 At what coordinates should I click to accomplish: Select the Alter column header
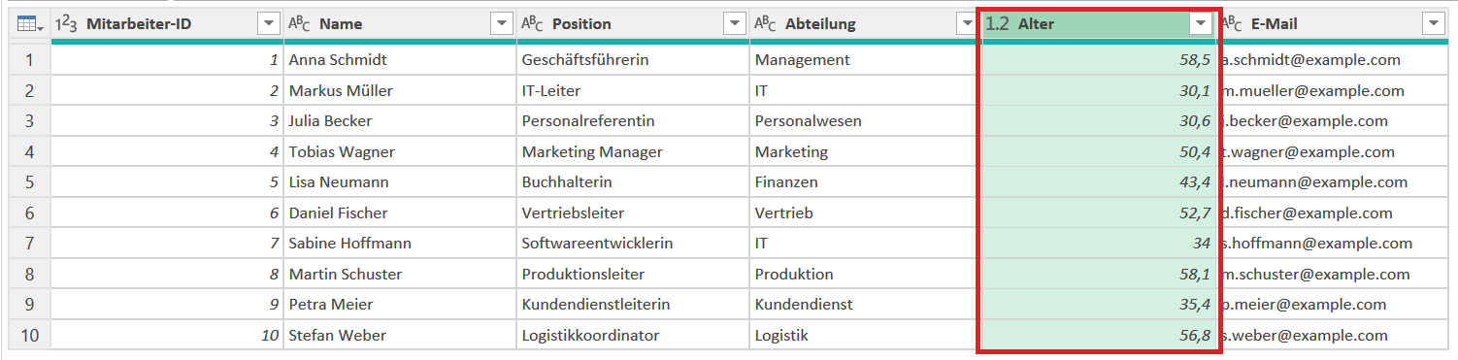click(1099, 24)
